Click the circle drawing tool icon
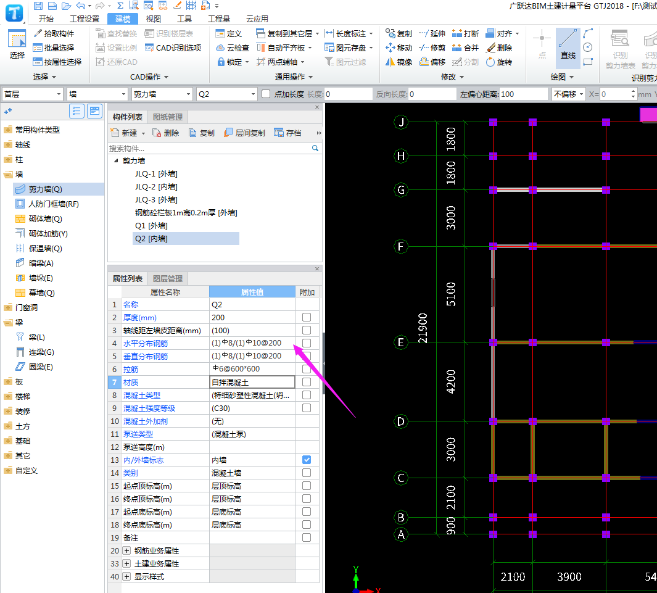Viewport: 657px width, 593px height. [588, 48]
